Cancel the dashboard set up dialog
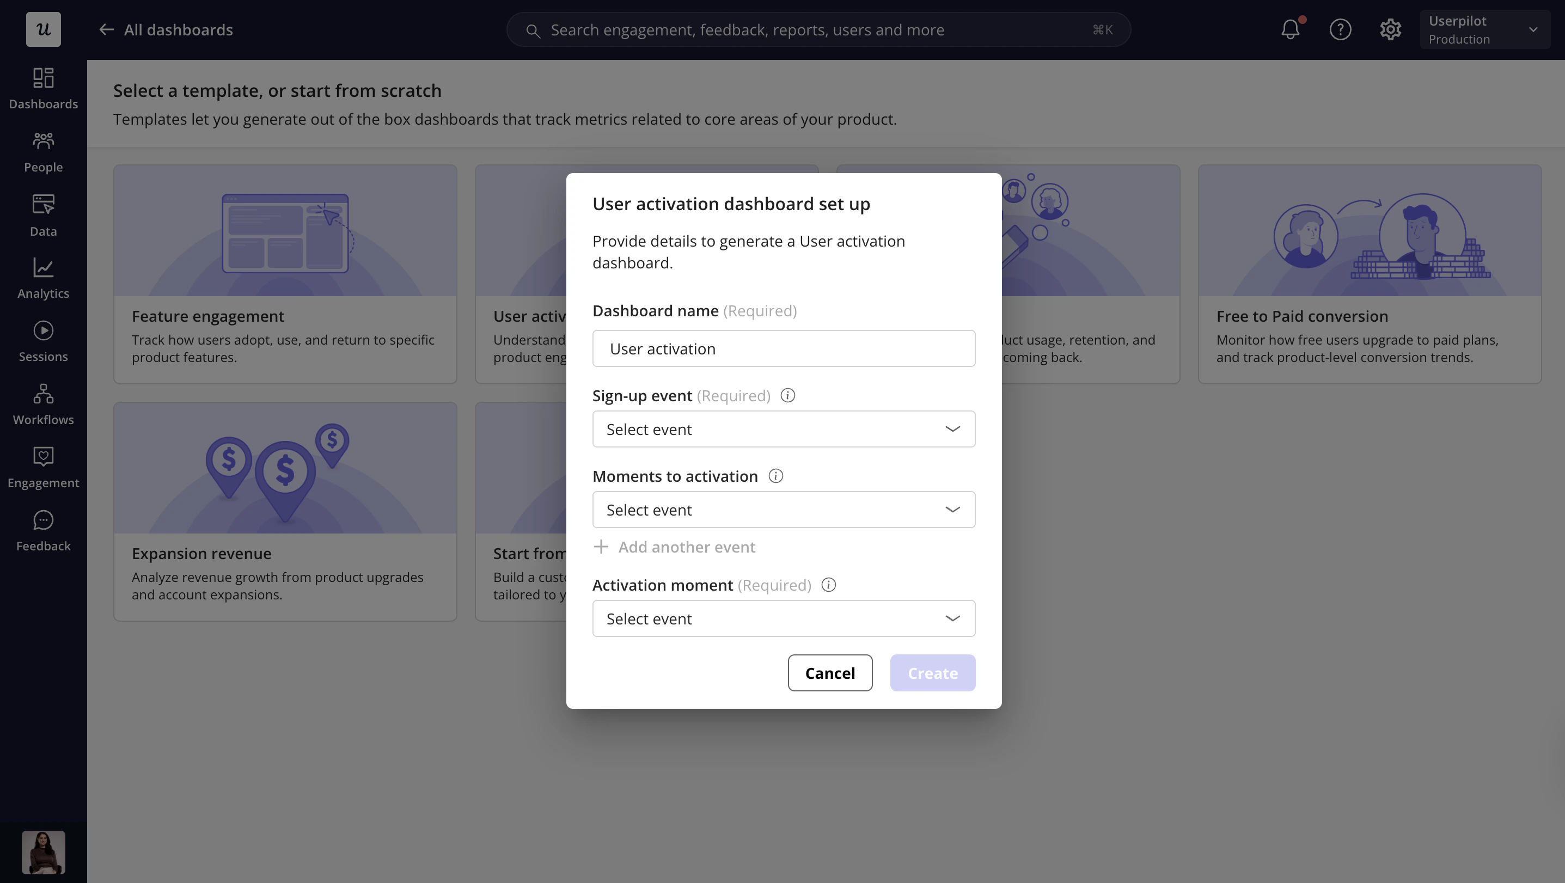1565x883 pixels. pyautogui.click(x=830, y=673)
